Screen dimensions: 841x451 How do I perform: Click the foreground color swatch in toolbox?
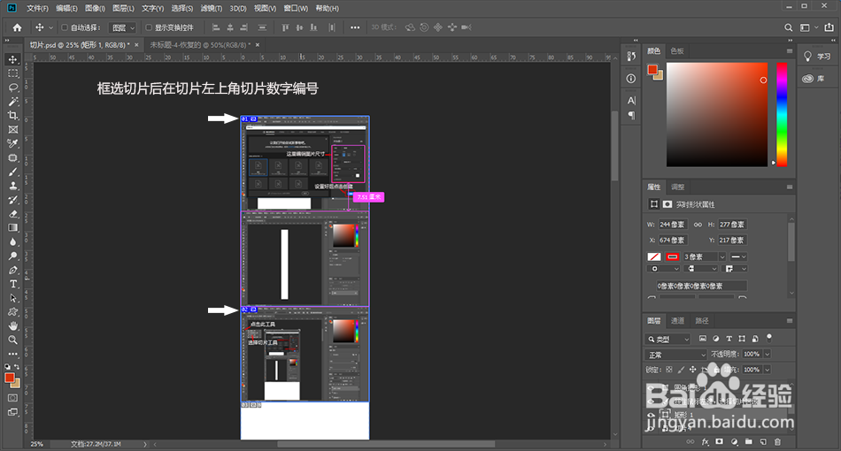pos(9,378)
